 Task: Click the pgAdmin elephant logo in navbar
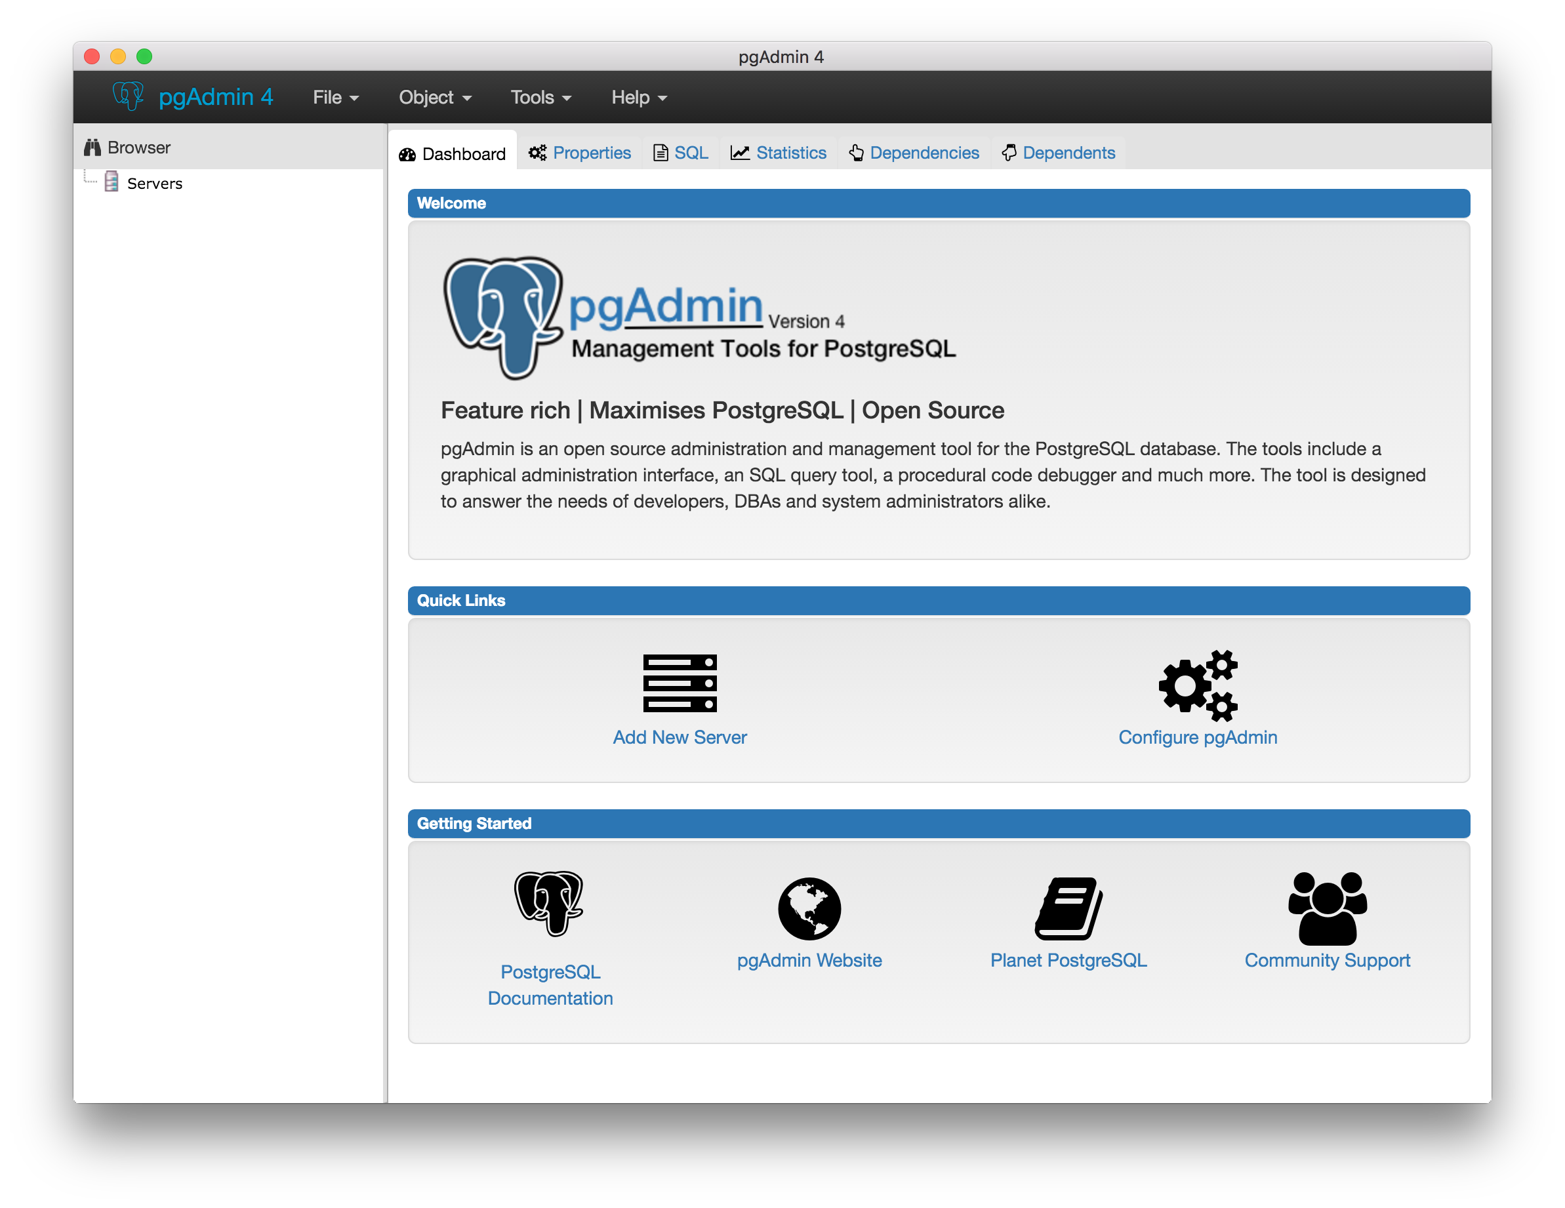tap(129, 96)
